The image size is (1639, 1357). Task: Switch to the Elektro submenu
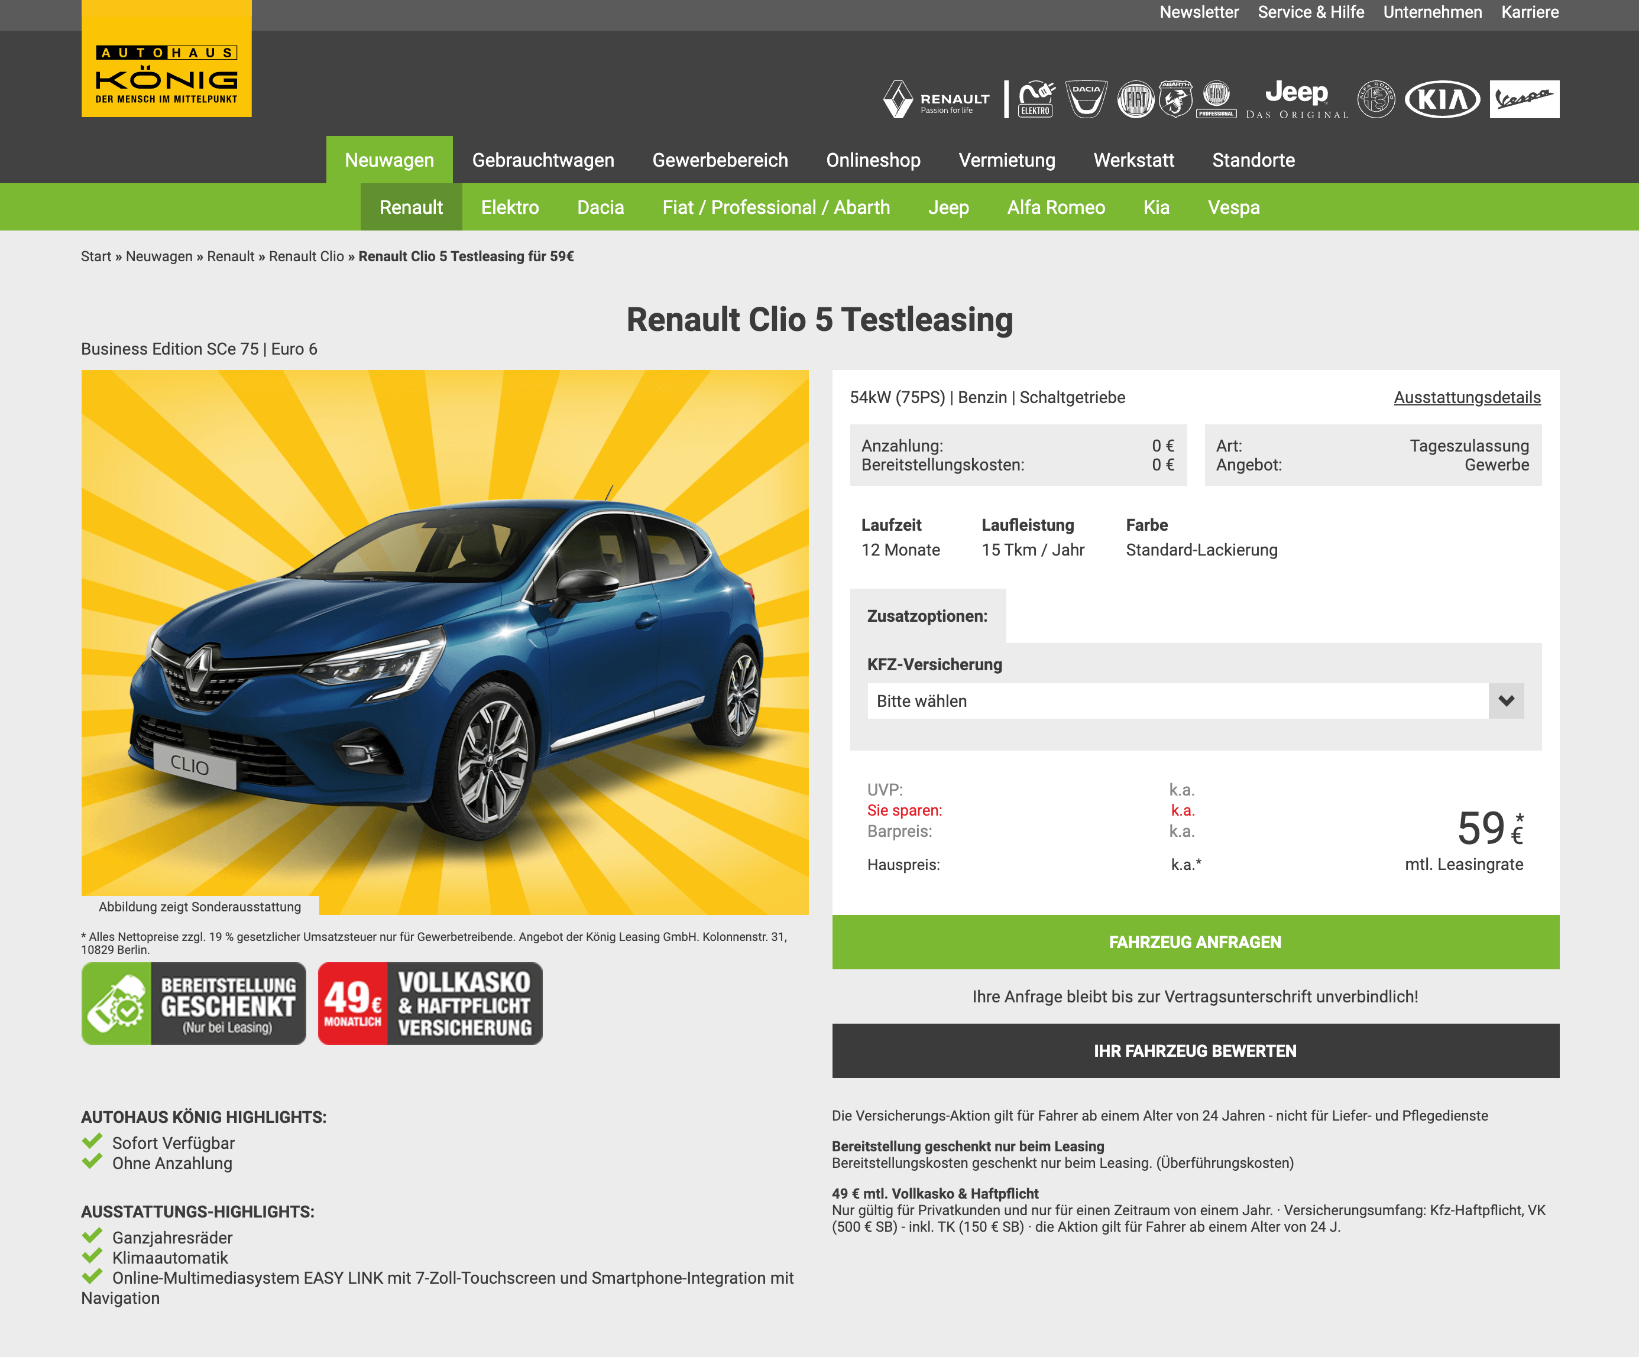pyautogui.click(x=510, y=207)
